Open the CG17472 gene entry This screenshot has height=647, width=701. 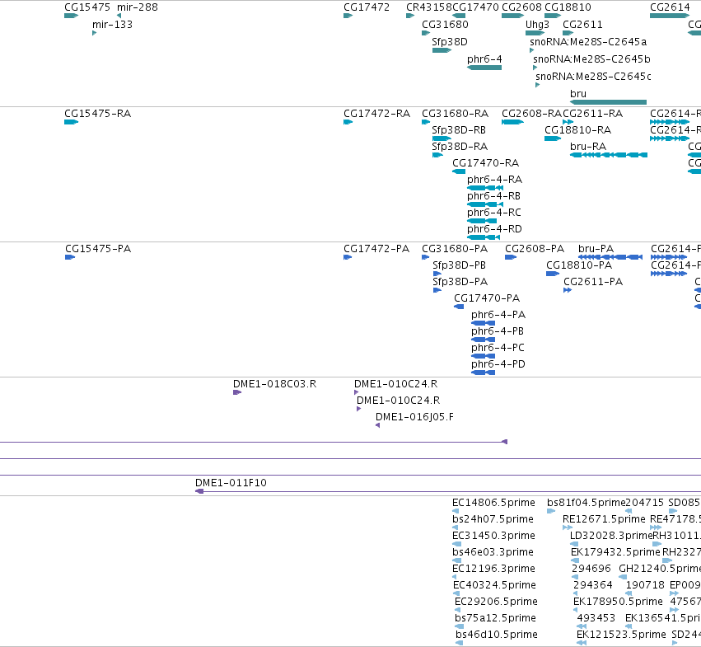pyautogui.click(x=366, y=7)
